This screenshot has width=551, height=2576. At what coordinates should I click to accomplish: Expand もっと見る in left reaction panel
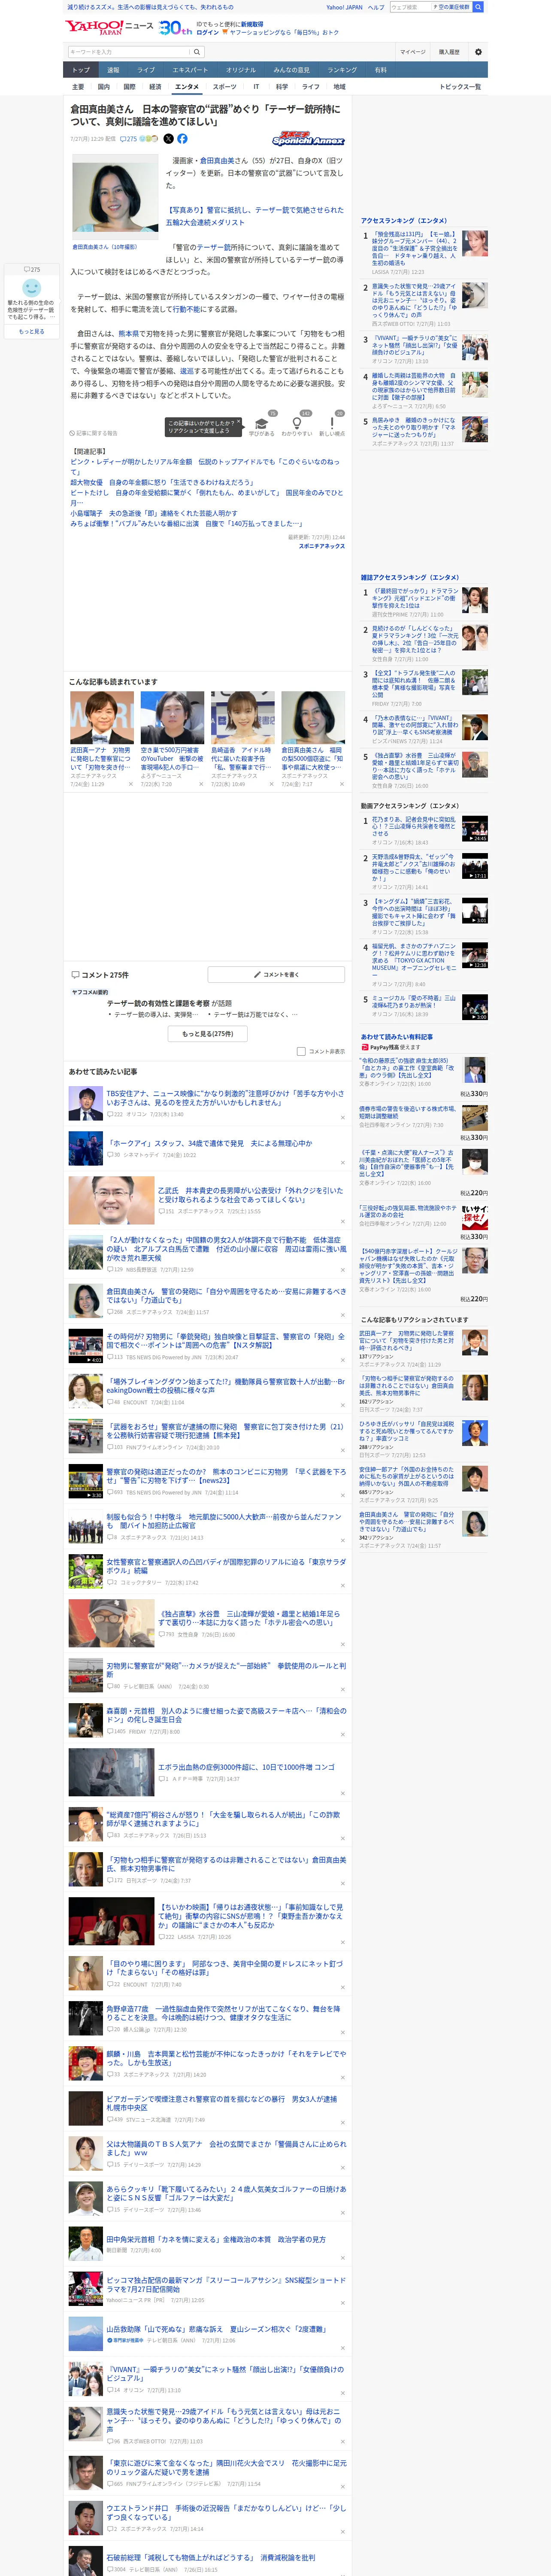coord(32,331)
